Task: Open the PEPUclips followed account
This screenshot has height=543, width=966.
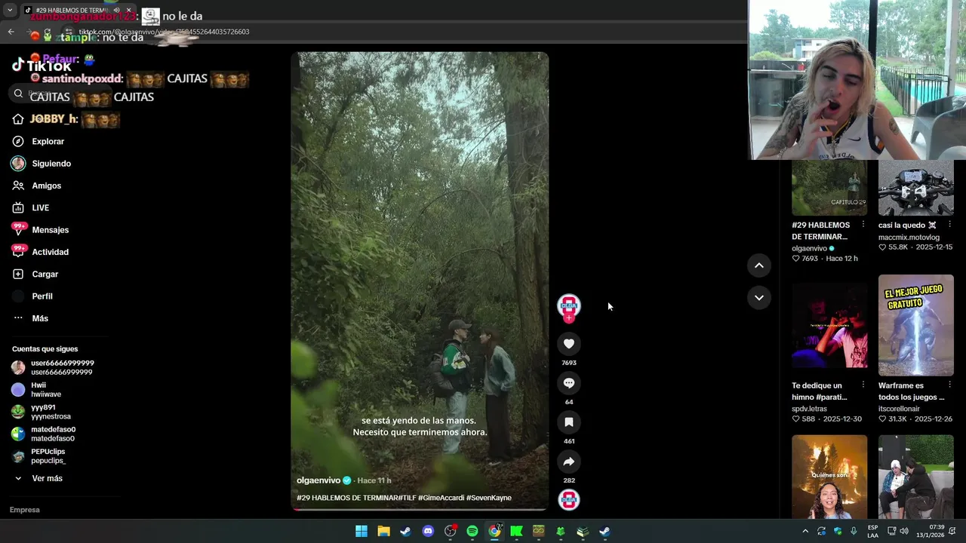Action: (x=38, y=456)
